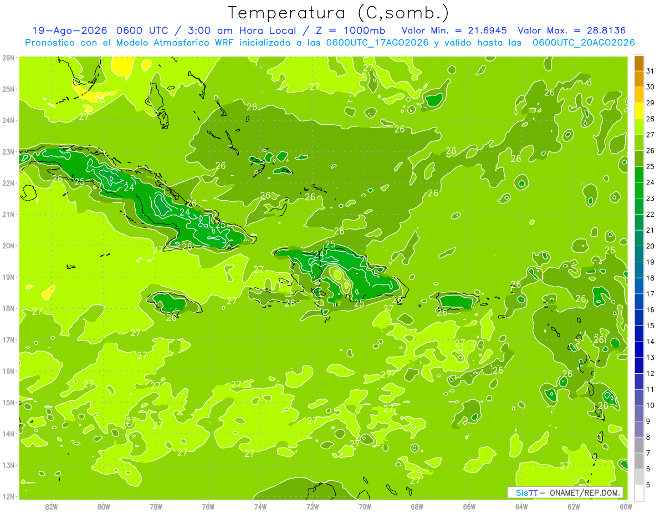Click legend value label 20

point(650,246)
